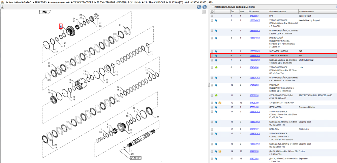Open the TRACTORS breadcrumb

coord(41,2)
